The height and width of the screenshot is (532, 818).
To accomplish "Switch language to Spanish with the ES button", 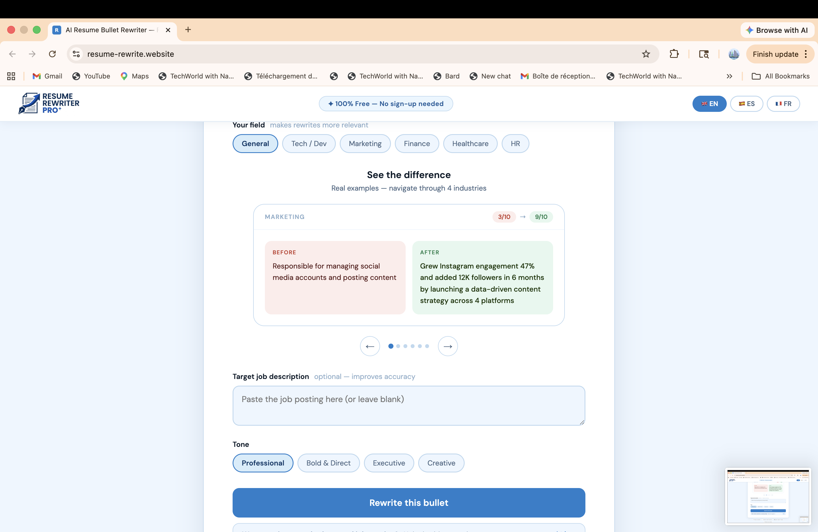I will [746, 104].
